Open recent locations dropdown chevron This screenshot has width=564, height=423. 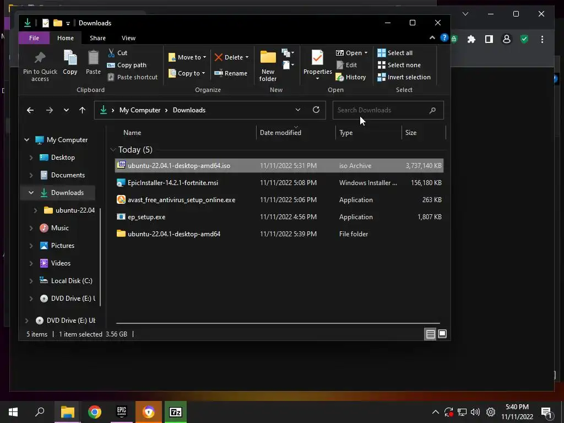pos(66,110)
